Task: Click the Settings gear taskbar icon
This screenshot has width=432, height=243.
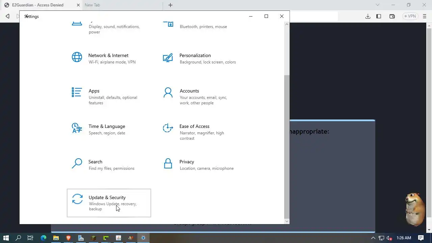Action: pos(143,238)
